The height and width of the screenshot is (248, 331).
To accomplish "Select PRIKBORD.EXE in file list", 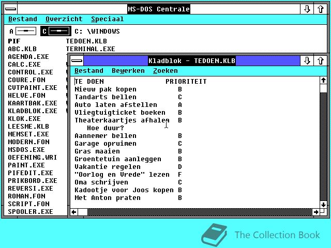I will point(33,181).
